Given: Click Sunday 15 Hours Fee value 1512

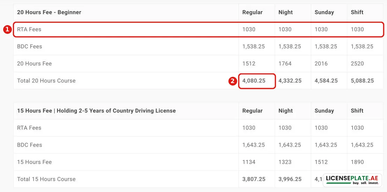Looking at the screenshot, I should coord(321,162).
